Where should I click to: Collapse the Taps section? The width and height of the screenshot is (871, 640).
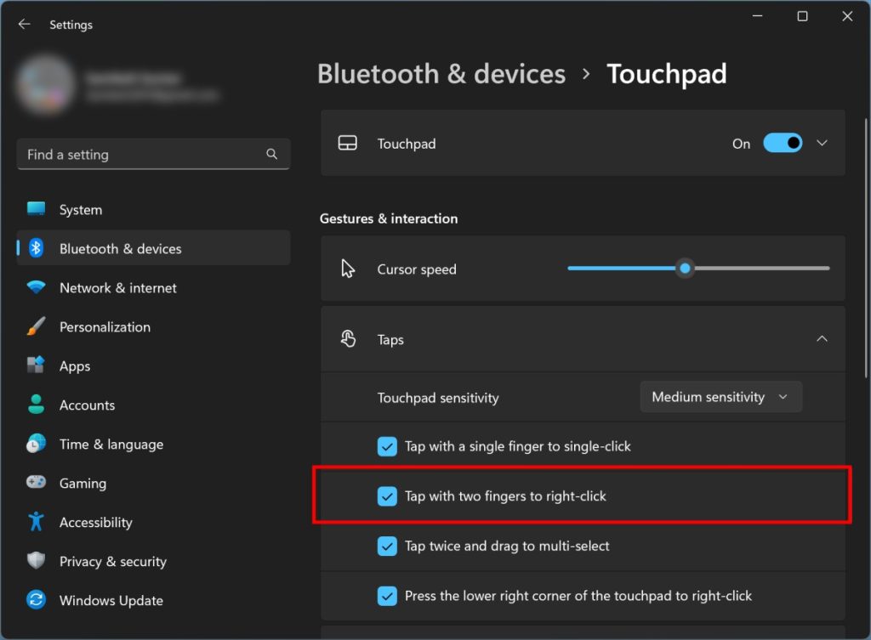[x=823, y=338]
